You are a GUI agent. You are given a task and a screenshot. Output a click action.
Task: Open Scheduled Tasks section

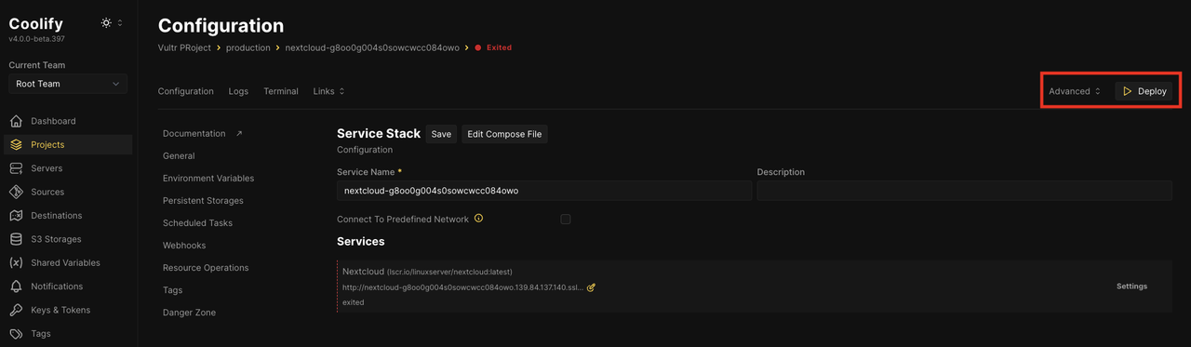tap(197, 223)
